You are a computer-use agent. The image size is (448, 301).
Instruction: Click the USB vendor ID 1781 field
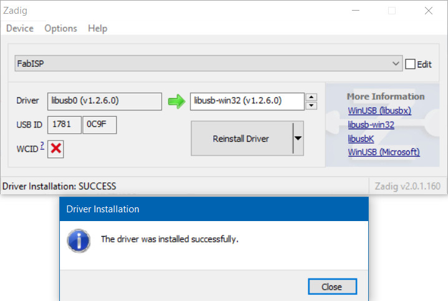64,125
